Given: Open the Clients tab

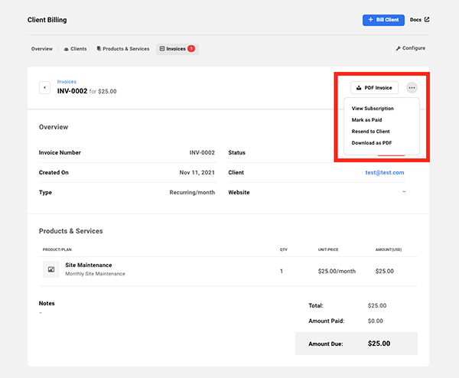Looking at the screenshot, I should 75,49.
